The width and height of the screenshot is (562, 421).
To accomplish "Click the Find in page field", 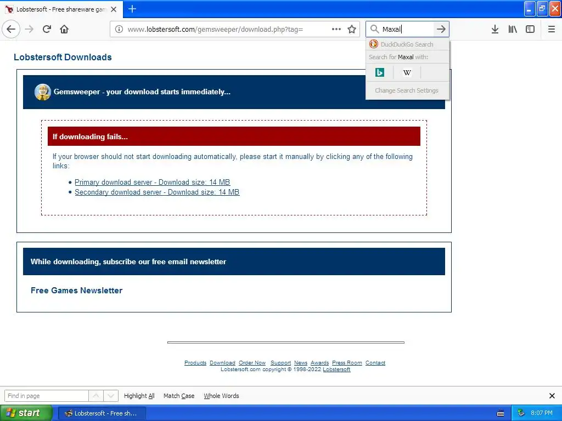I will pos(47,396).
